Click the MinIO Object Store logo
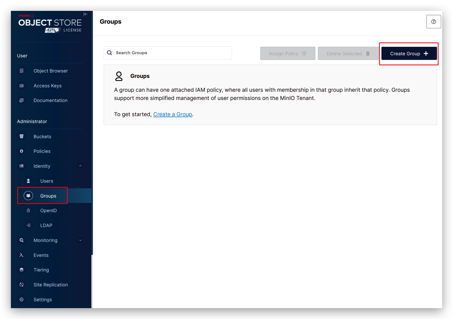 (x=50, y=23)
